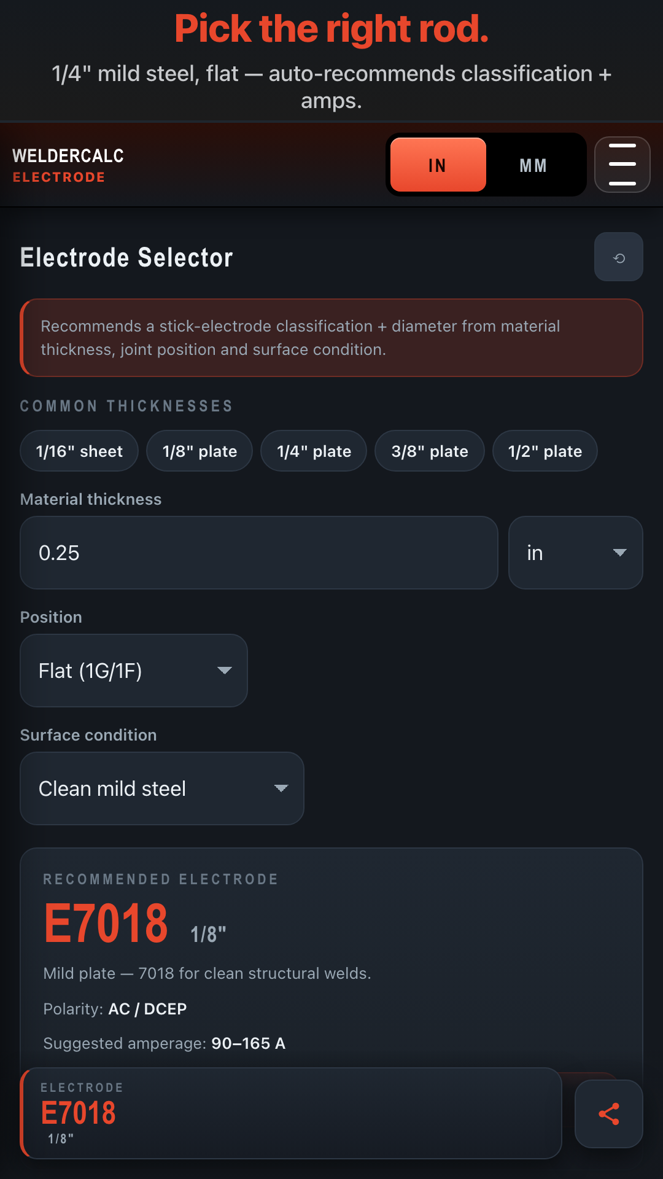The image size is (663, 1179).
Task: Select the 1/16" sheet preset
Action: (79, 451)
